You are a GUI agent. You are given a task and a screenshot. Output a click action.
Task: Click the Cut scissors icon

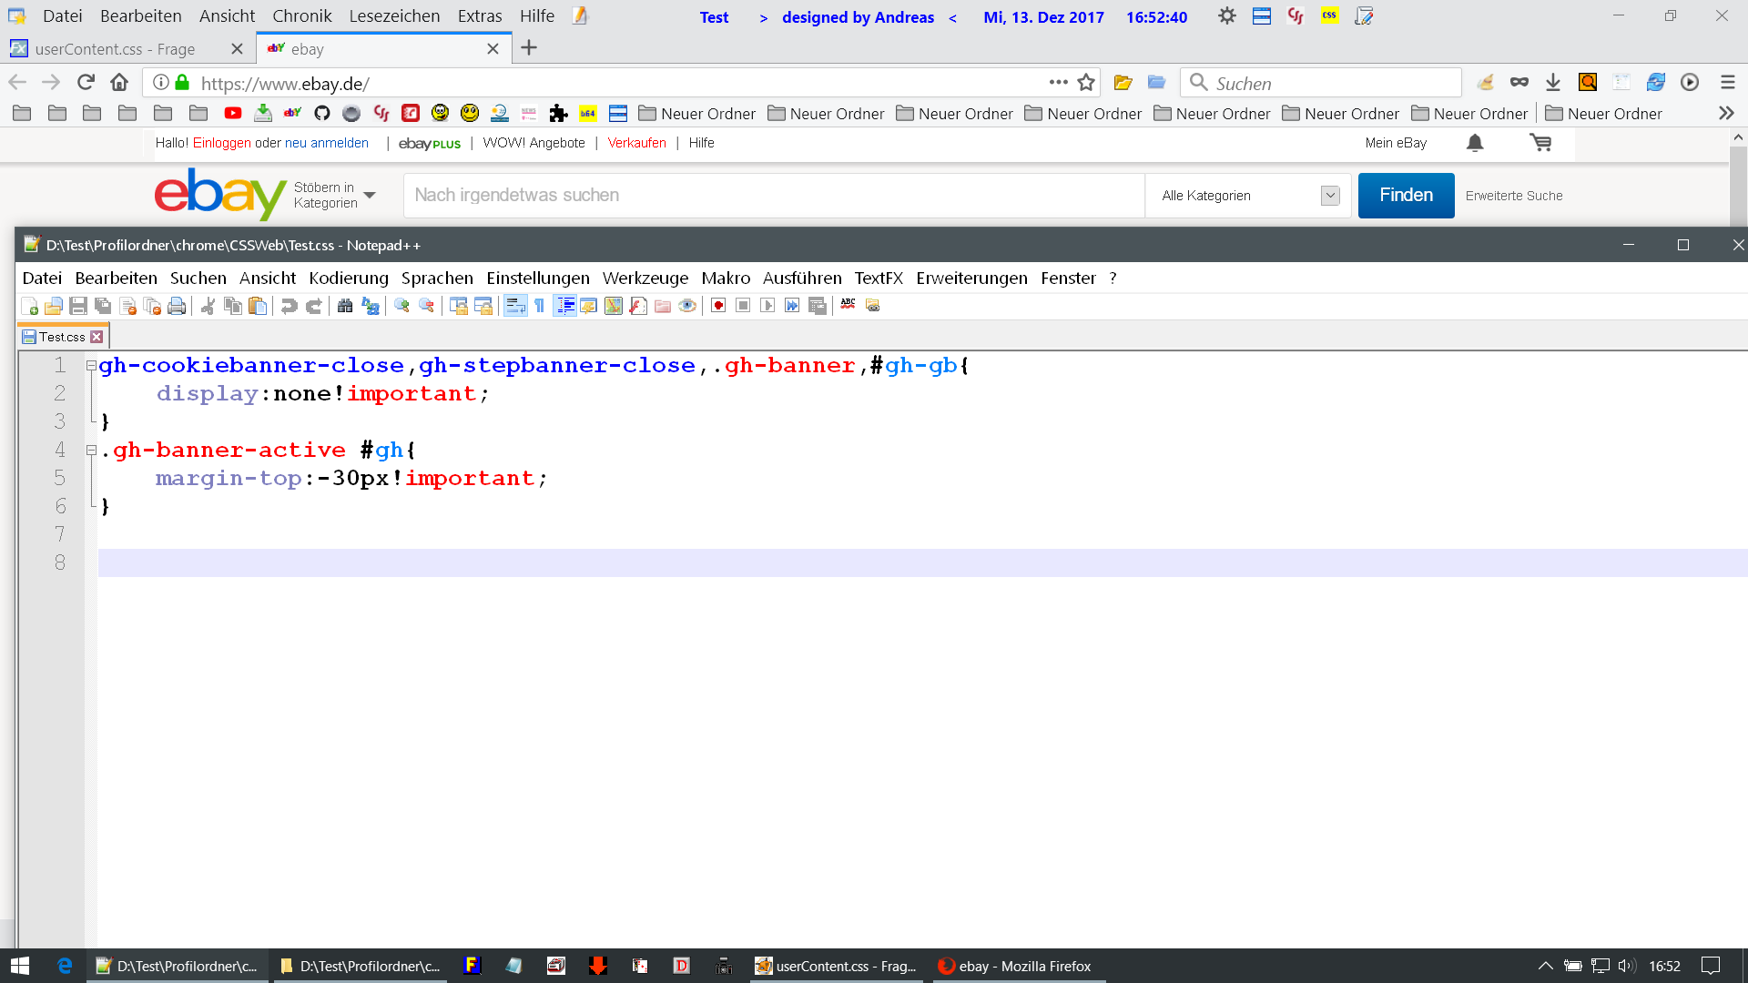(x=208, y=306)
